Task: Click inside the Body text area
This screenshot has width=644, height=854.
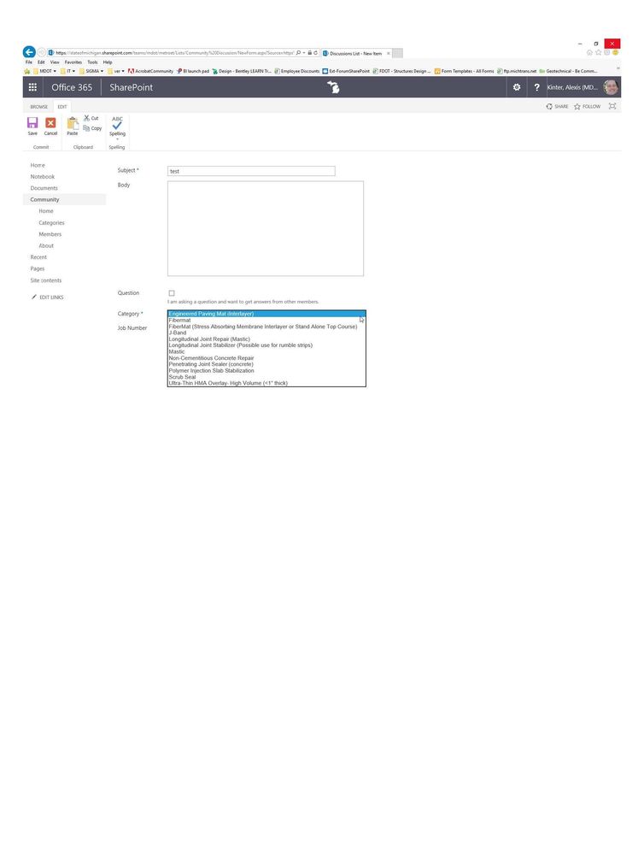Action: [266, 229]
